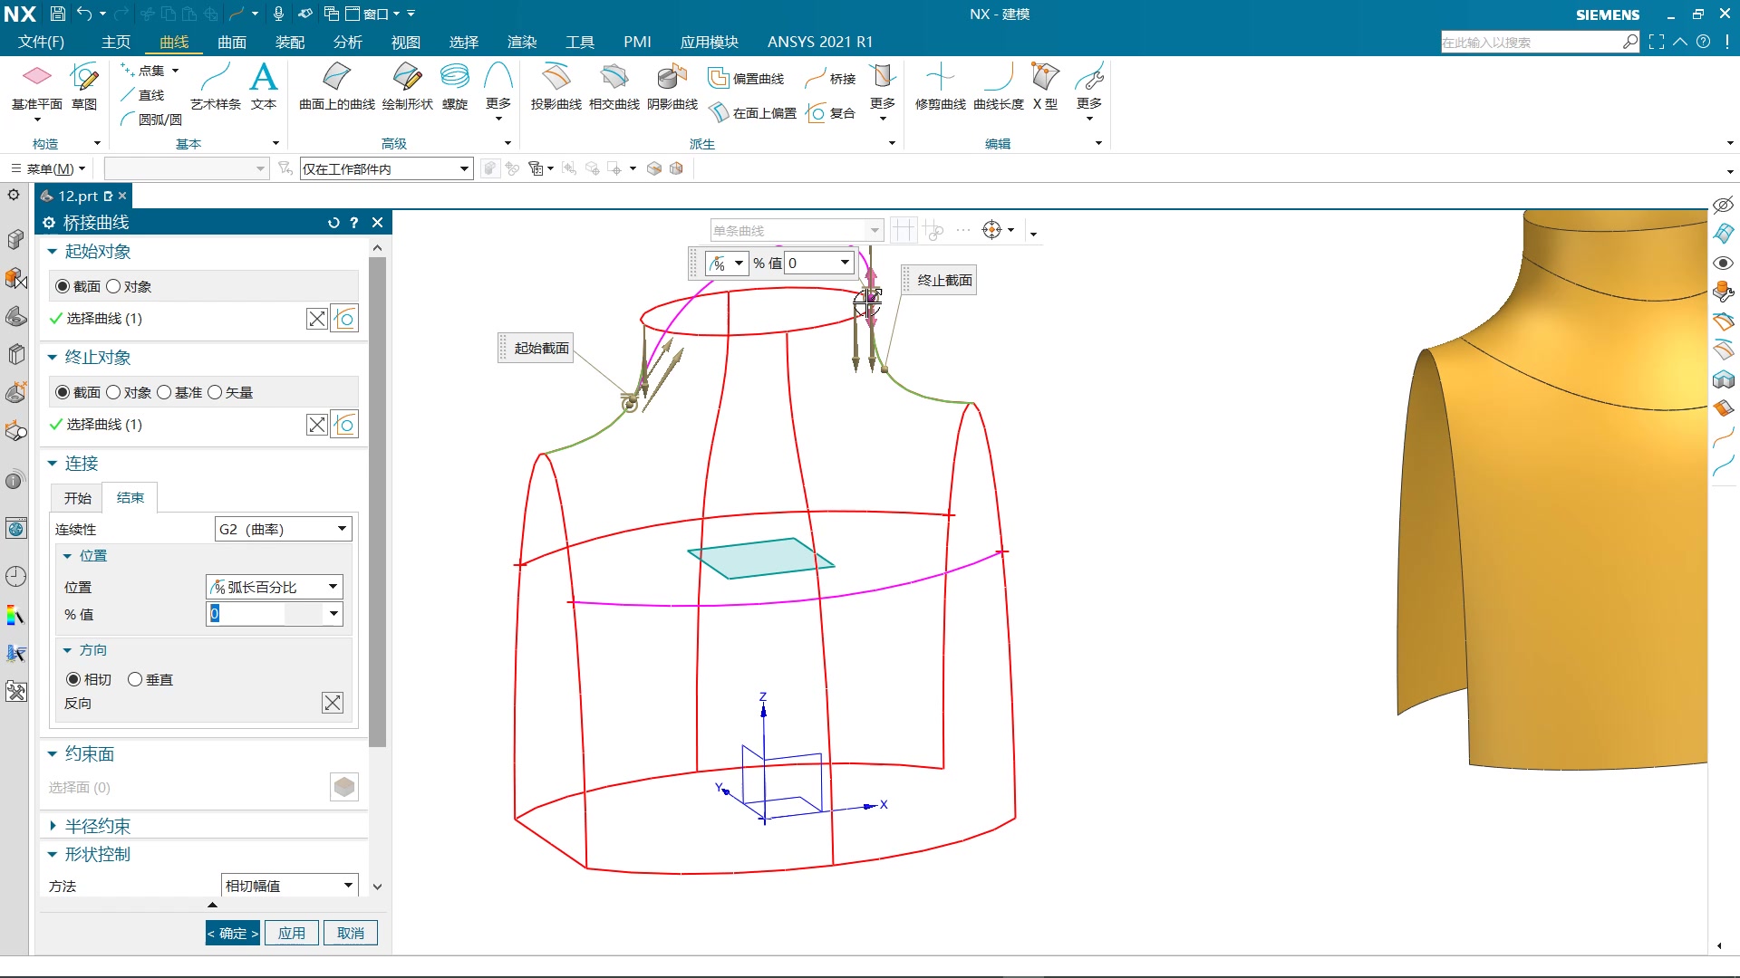
Task: Choose the 矢量 end object option
Action: [x=216, y=392]
